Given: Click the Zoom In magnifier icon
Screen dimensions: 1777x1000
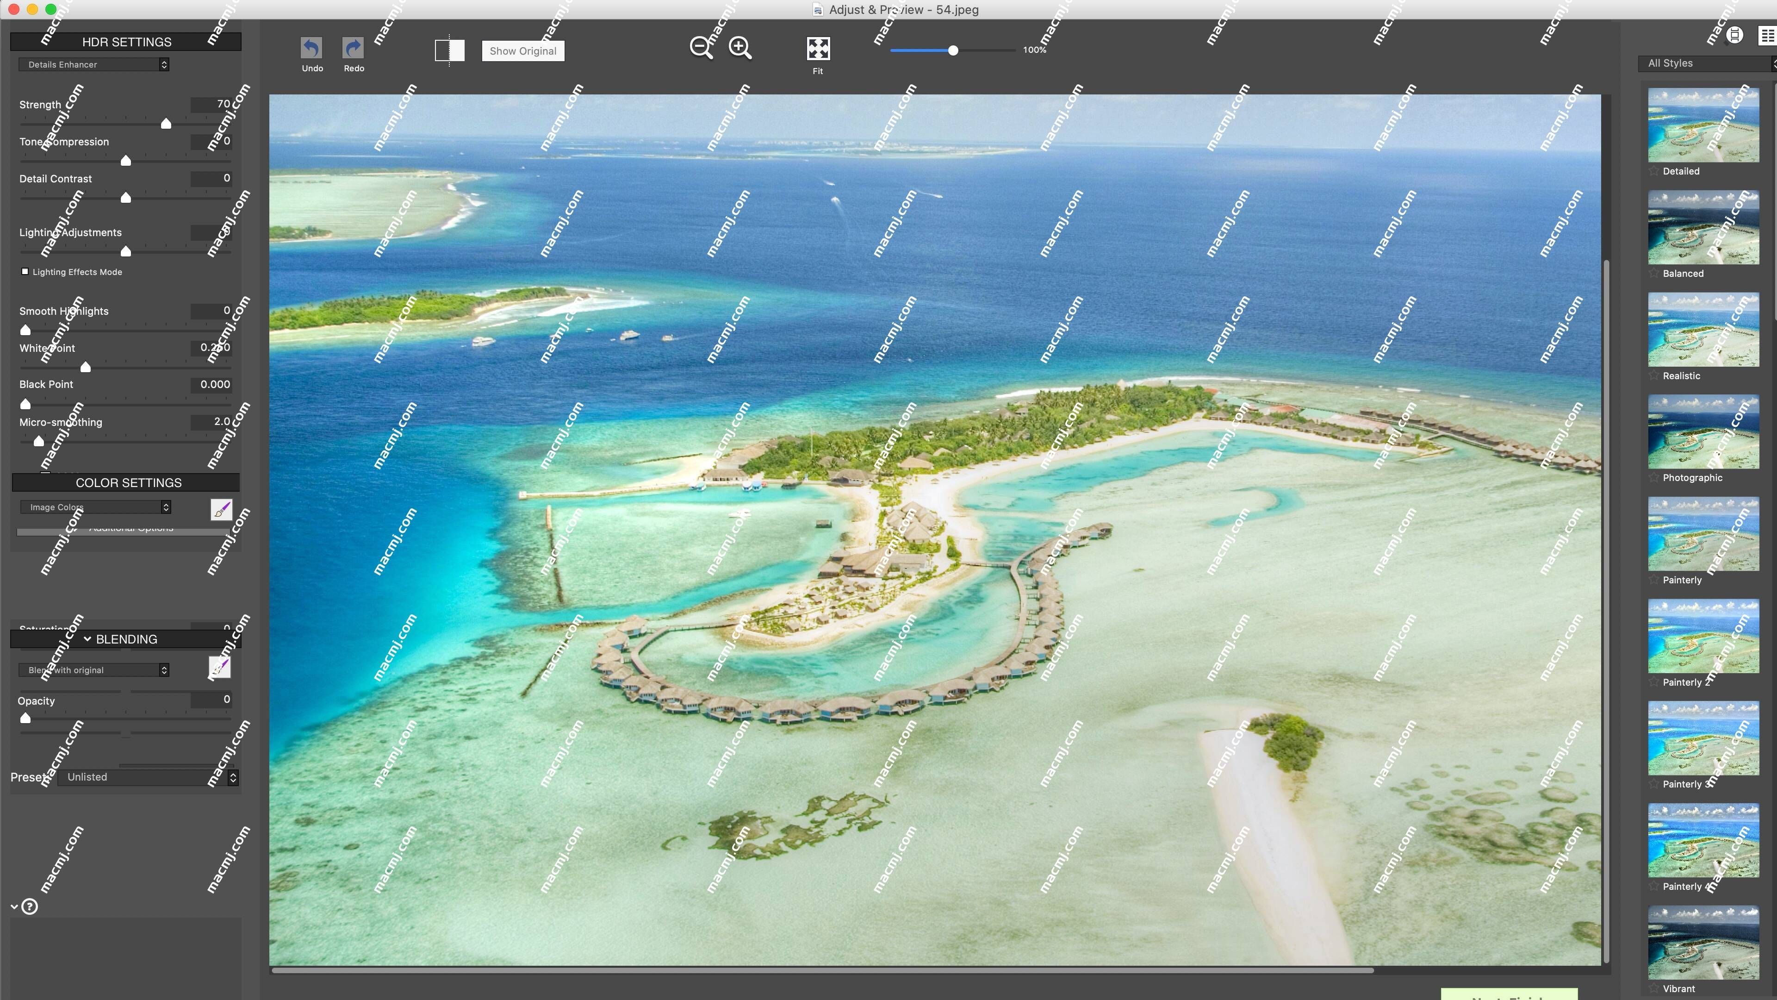Looking at the screenshot, I should (739, 49).
